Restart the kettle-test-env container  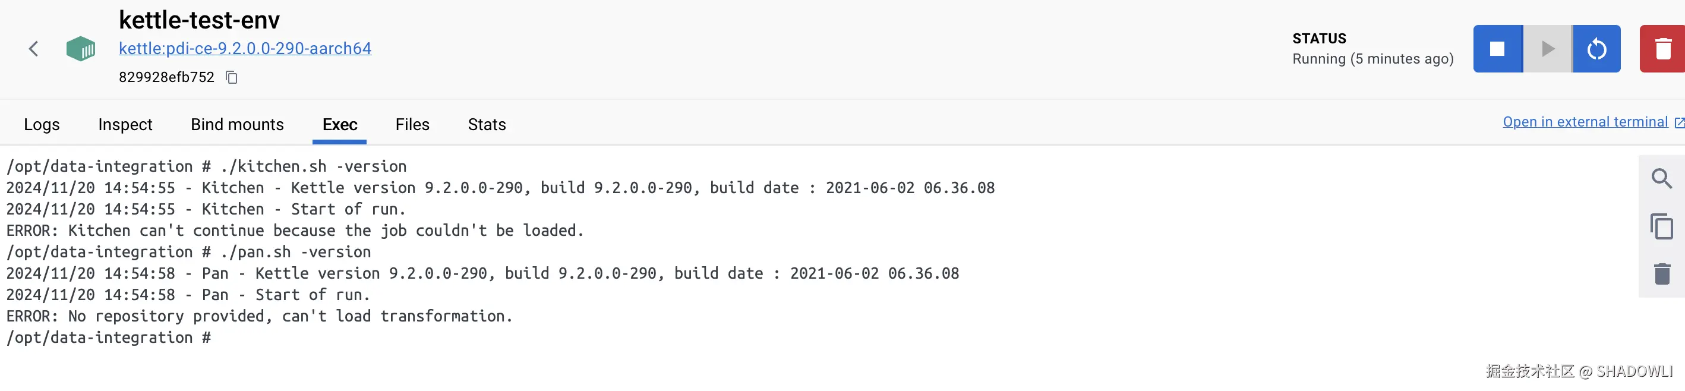point(1596,49)
